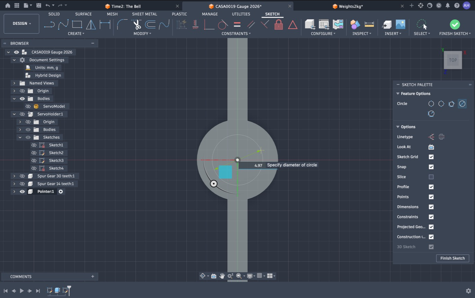475x298 pixels.
Task: Expand the Named Views folder
Action: (14, 83)
